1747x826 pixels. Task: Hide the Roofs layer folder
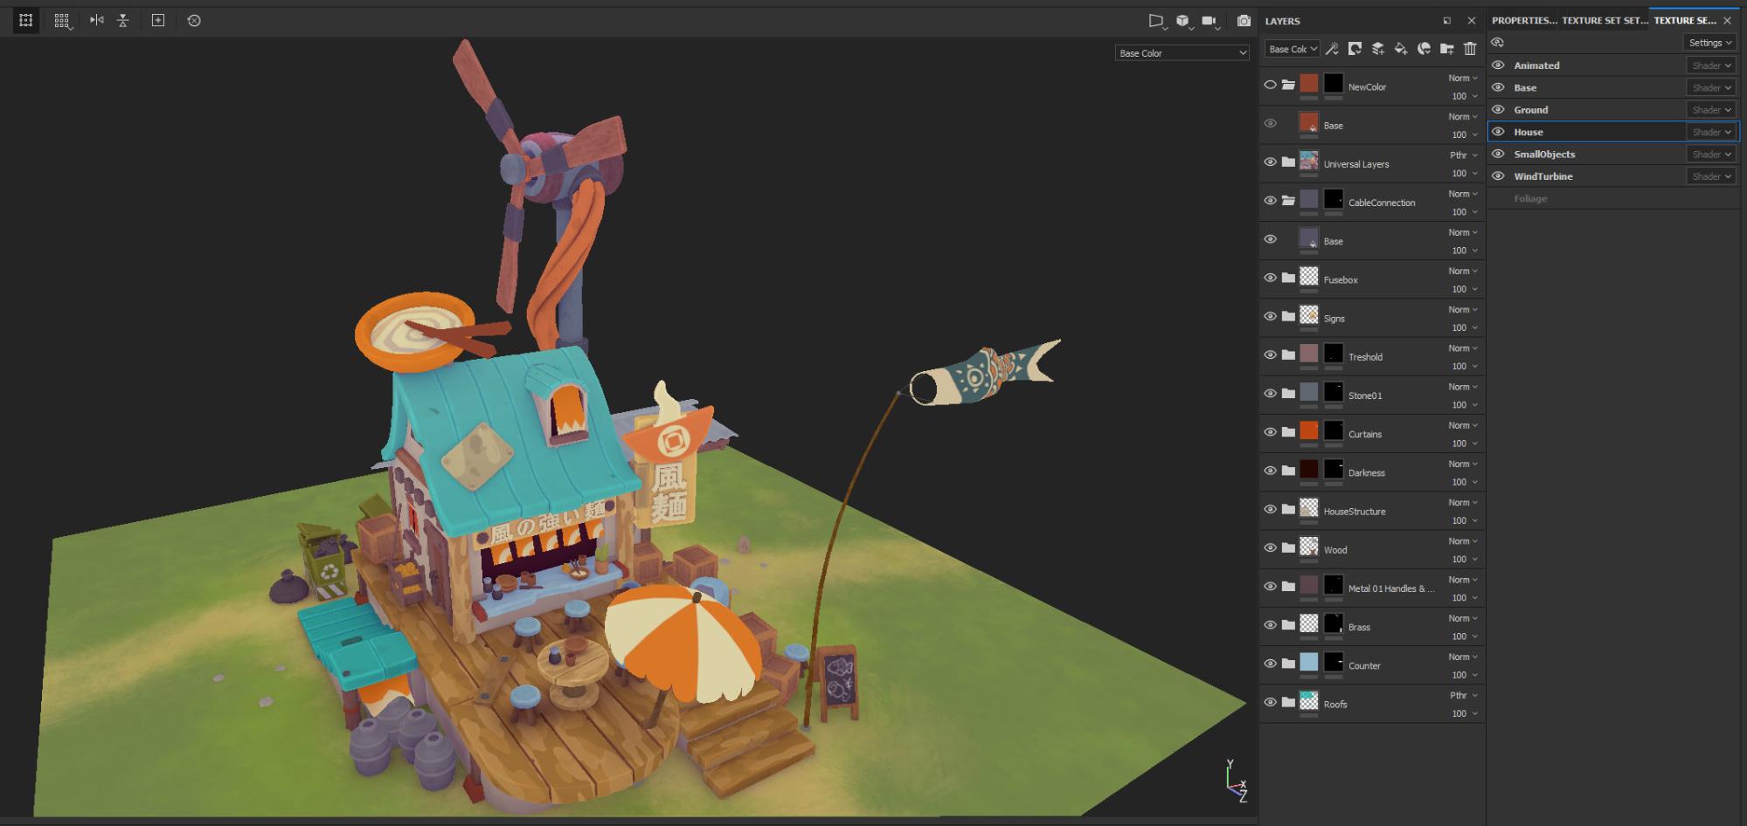1270,702
